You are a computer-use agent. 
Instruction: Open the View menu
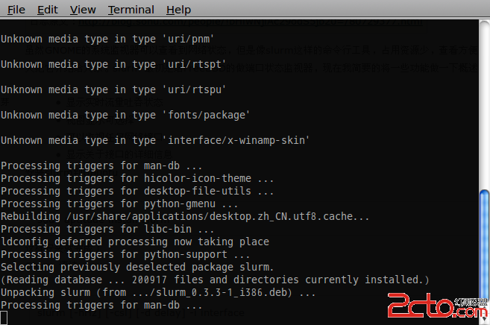[83, 10]
